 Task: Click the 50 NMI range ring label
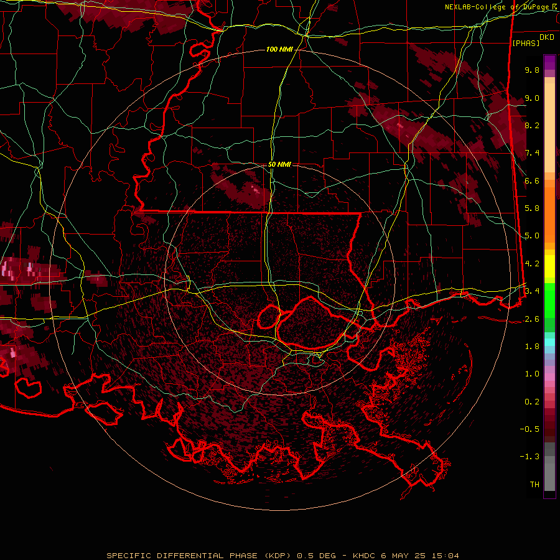coord(279,164)
